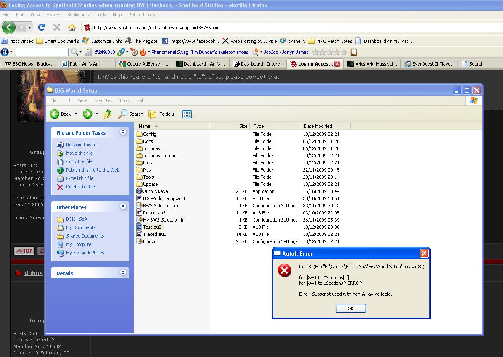Sort by Date Modified column header
Viewport: 503px width, 357px height.
(x=325, y=126)
